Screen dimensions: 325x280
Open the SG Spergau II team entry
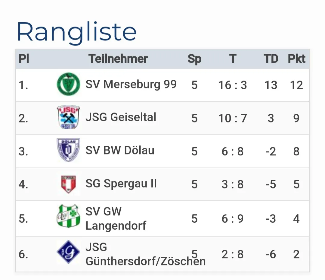(x=121, y=184)
